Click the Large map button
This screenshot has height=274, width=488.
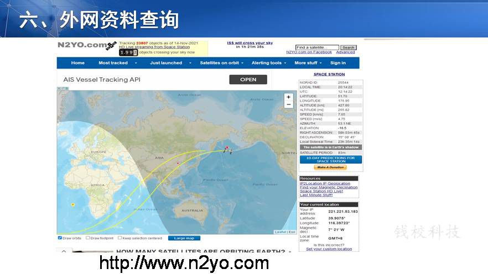(184, 238)
